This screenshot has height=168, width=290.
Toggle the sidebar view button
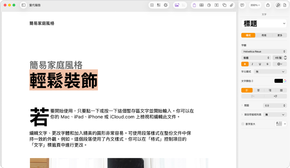(x=24, y=5)
